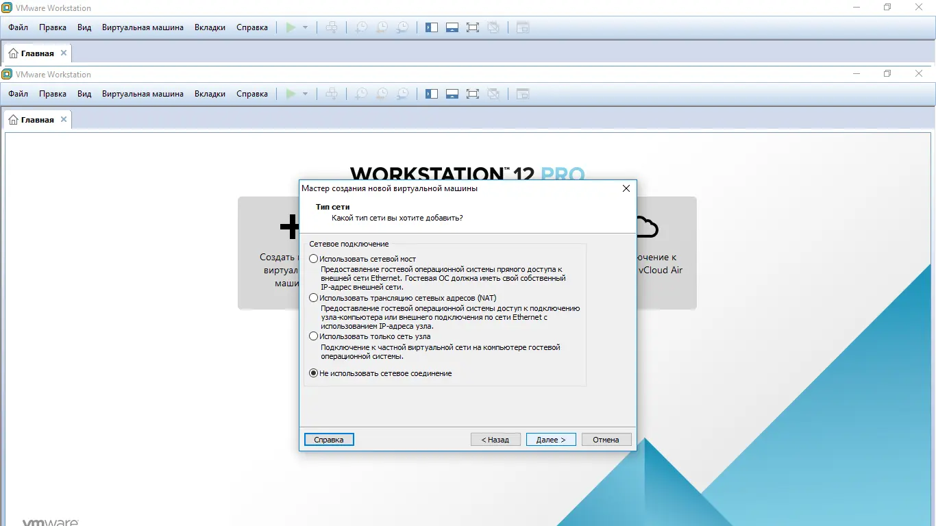Open the Виртуальная машина menu in the lower window
Image resolution: width=936 pixels, height=526 pixels.
coord(143,94)
